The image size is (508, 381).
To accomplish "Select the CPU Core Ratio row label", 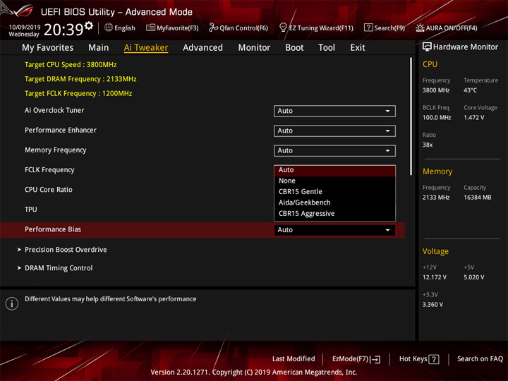I will coord(49,190).
